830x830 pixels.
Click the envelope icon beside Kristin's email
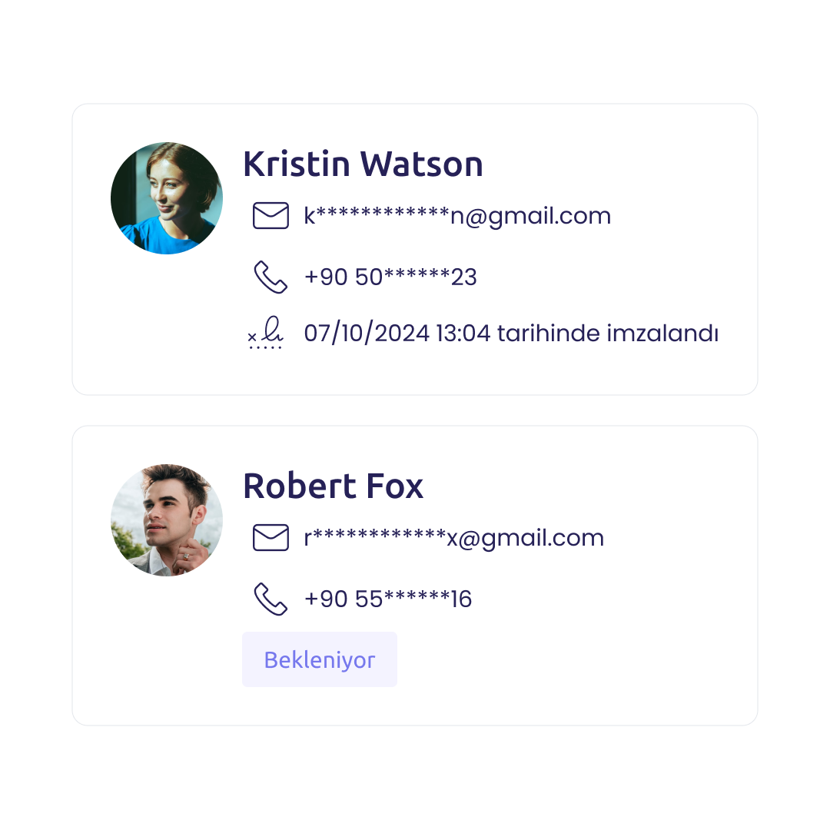click(271, 215)
